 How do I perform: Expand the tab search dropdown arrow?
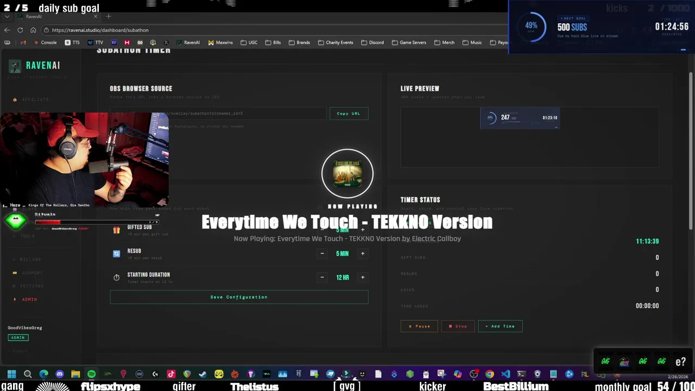[x=7, y=16]
